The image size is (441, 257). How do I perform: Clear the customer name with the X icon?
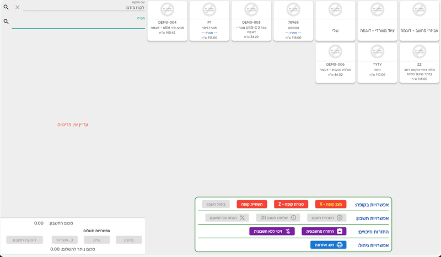click(x=18, y=7)
